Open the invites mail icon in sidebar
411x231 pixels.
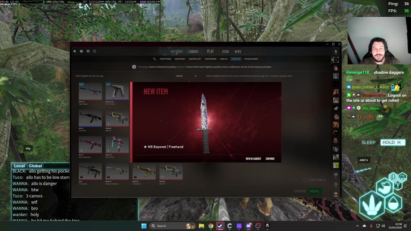[336, 193]
